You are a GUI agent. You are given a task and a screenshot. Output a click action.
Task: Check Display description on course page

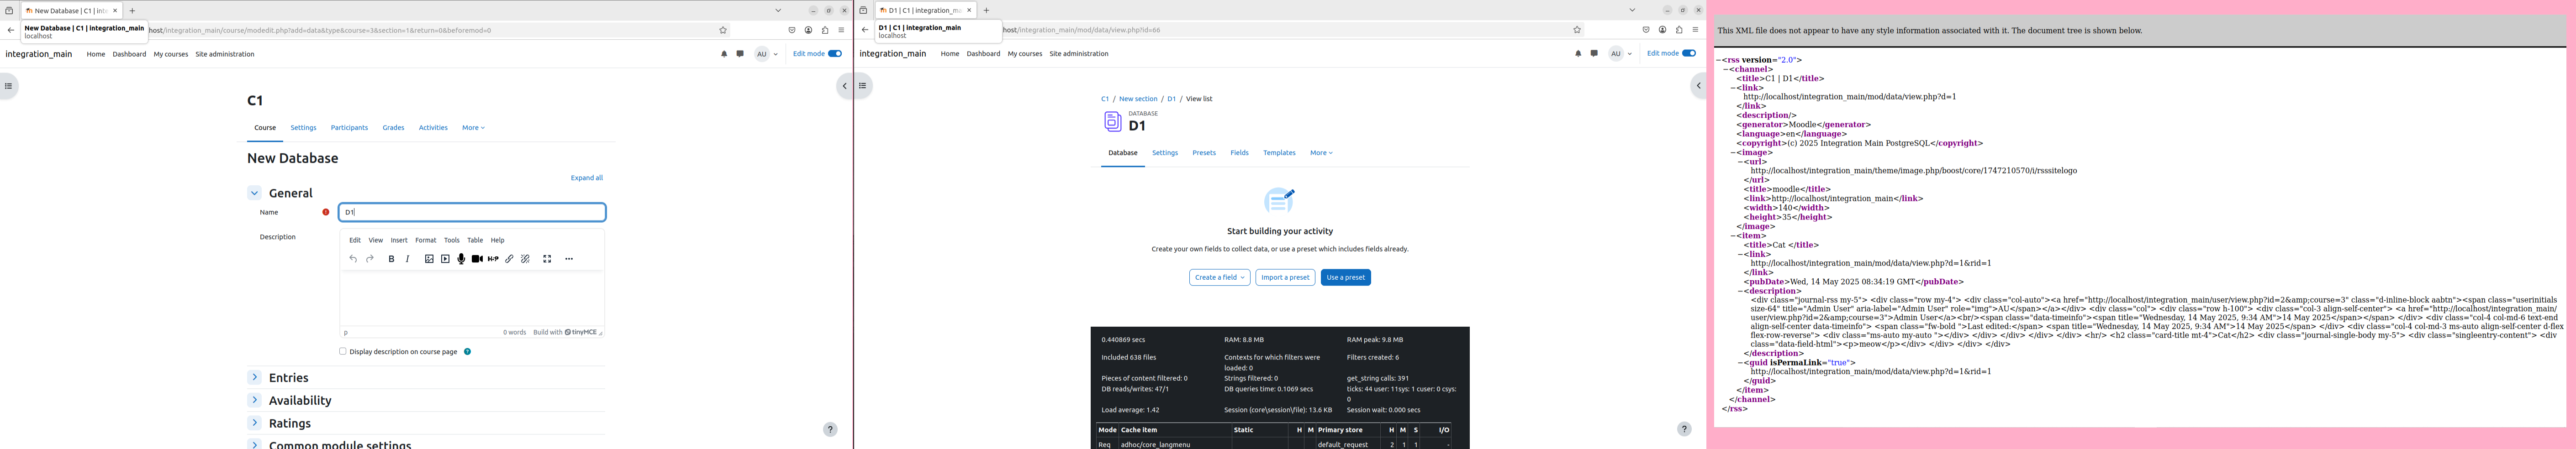click(x=342, y=352)
